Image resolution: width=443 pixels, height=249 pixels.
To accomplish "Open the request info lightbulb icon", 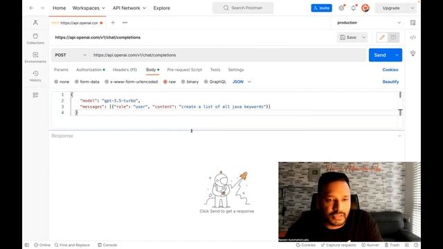I will [413, 53].
